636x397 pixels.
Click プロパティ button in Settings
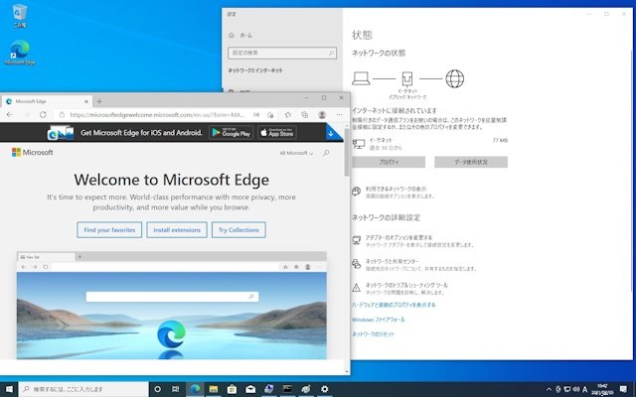[389, 162]
